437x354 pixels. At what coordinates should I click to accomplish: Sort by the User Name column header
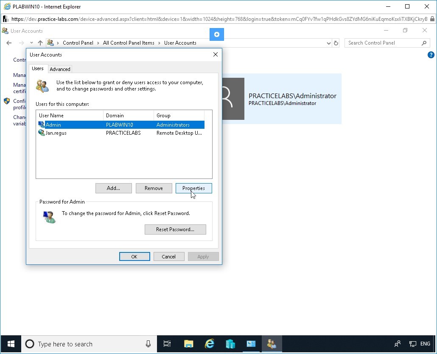[70, 116]
